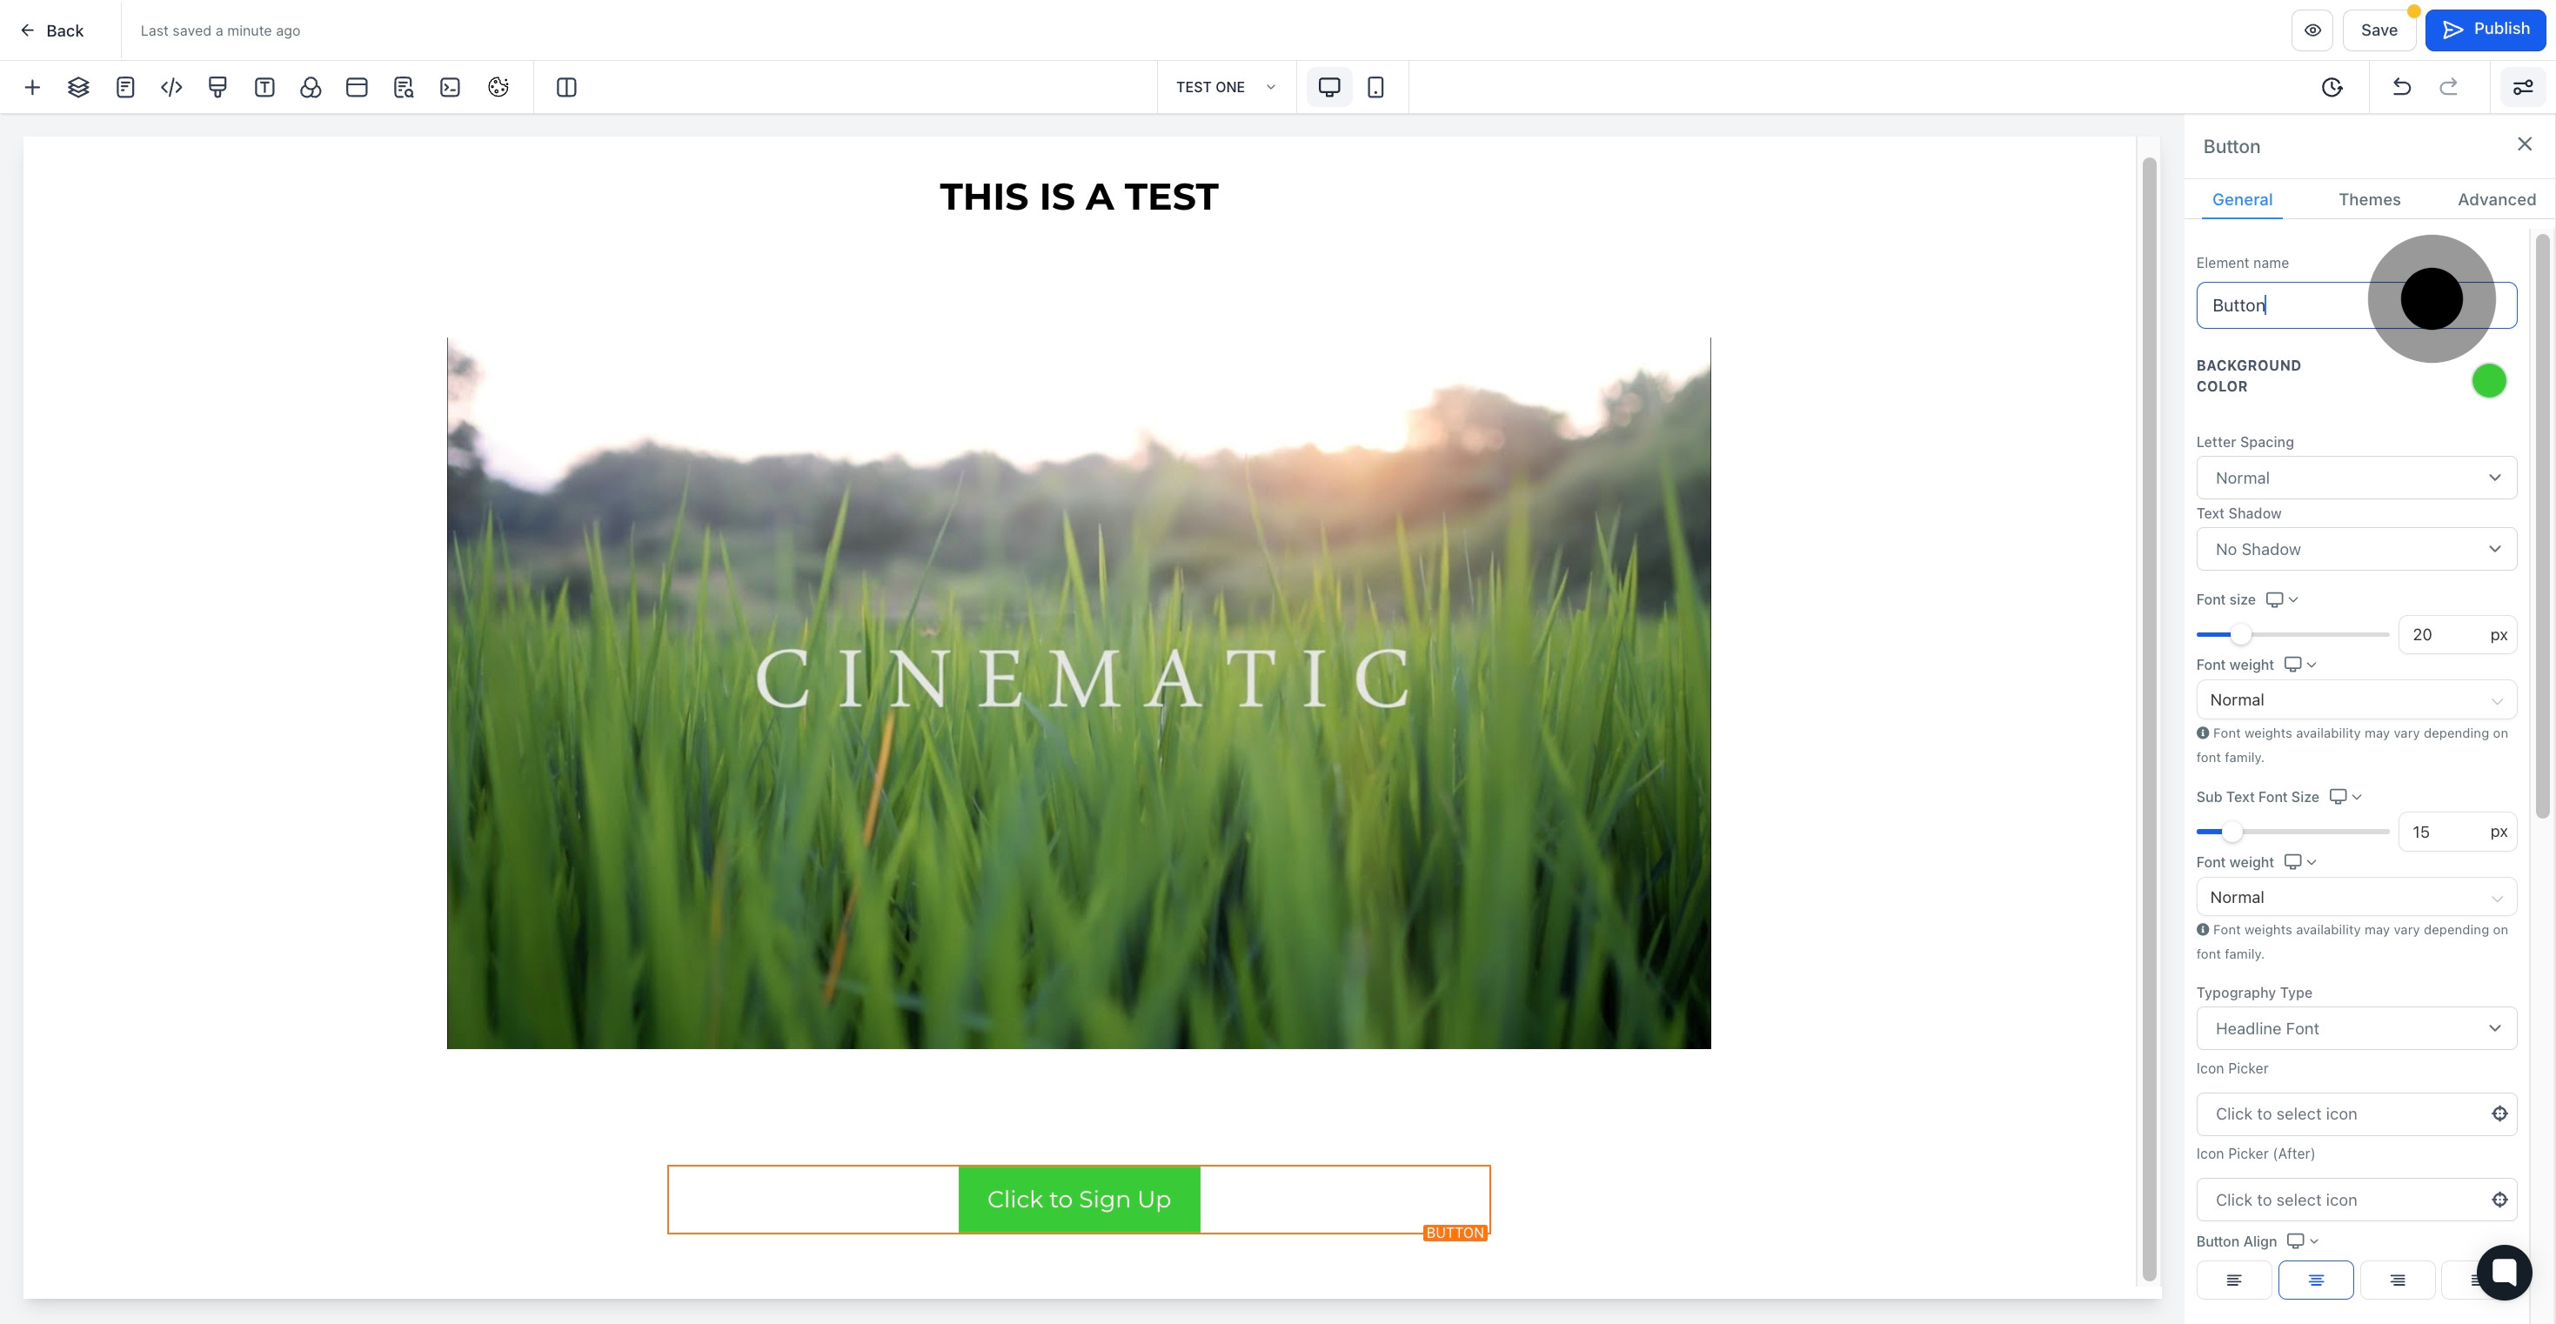
Task: Click the Sub Text Font Size value field
Action: [2457, 832]
